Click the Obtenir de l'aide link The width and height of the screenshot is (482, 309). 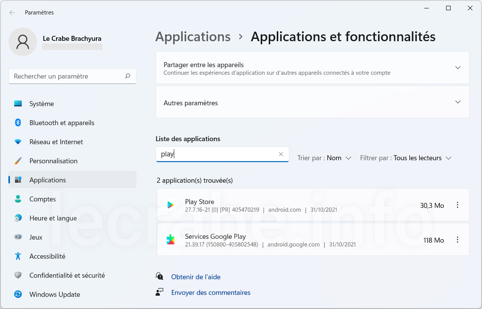coord(196,277)
